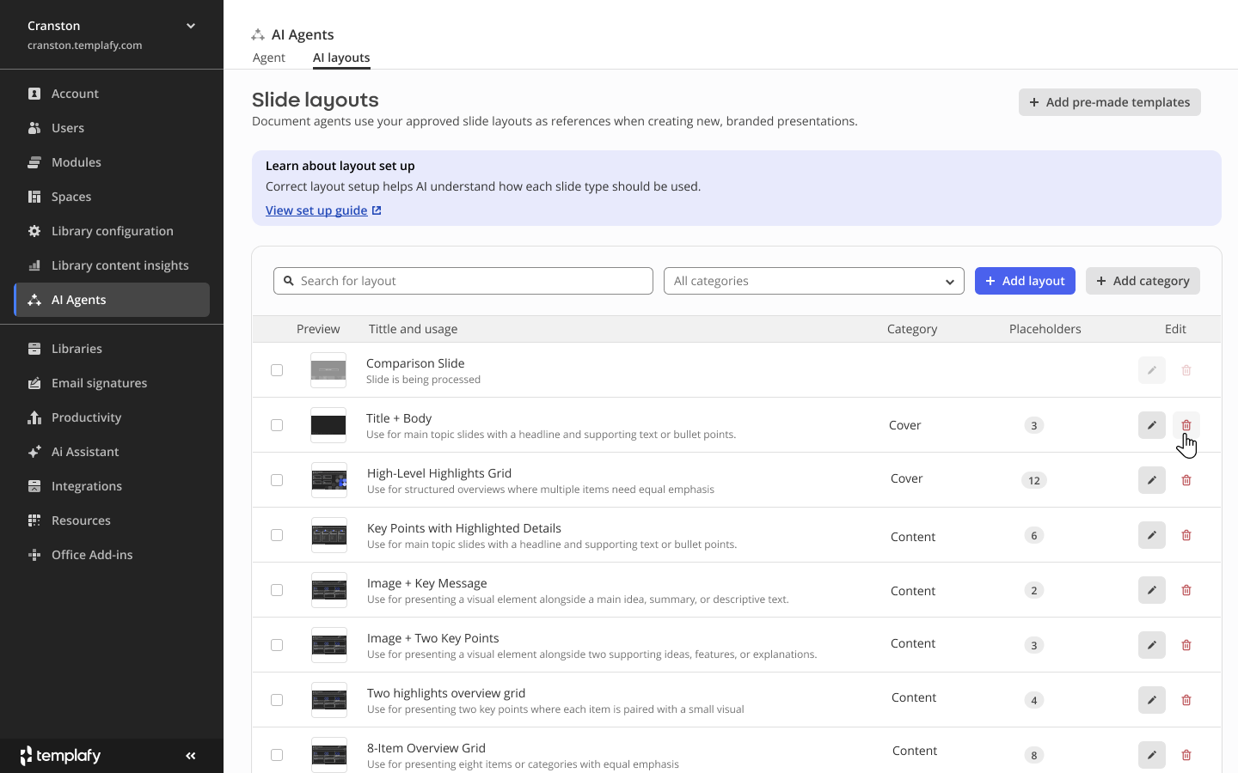Image resolution: width=1238 pixels, height=773 pixels.
Task: Click the Add layout button
Action: 1025,281
